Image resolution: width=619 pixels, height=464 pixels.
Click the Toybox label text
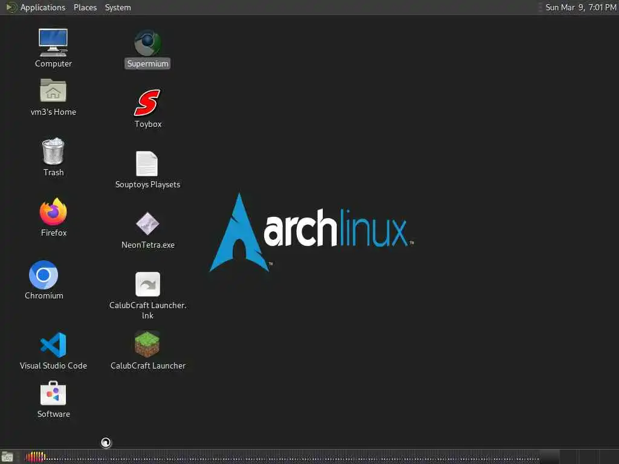pyautogui.click(x=148, y=124)
